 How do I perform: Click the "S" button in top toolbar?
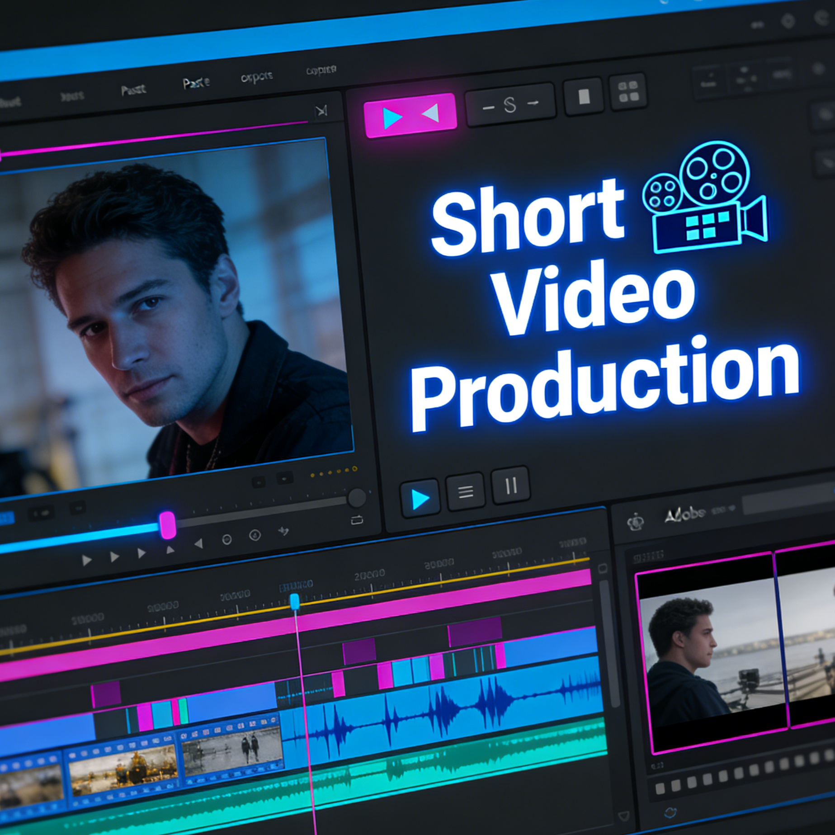pos(510,105)
